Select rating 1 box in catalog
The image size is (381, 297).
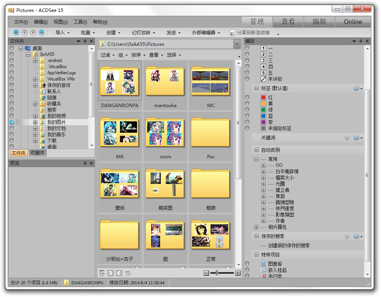click(263, 48)
